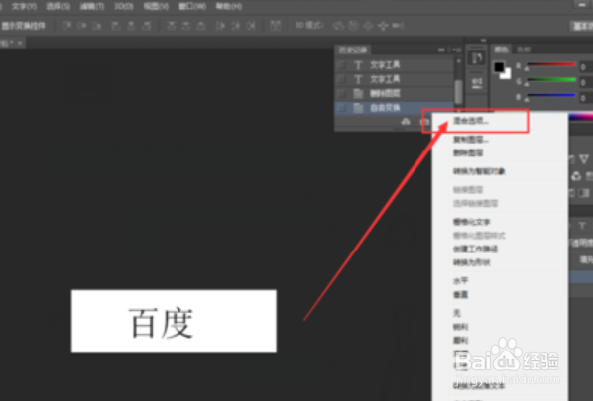Select align left edges icon
593x401 pixels.
pyautogui.click(x=116, y=26)
